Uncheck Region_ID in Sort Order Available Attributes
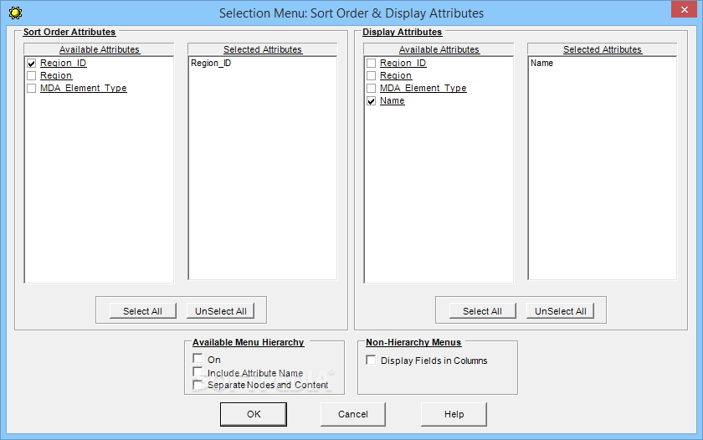 tap(32, 64)
